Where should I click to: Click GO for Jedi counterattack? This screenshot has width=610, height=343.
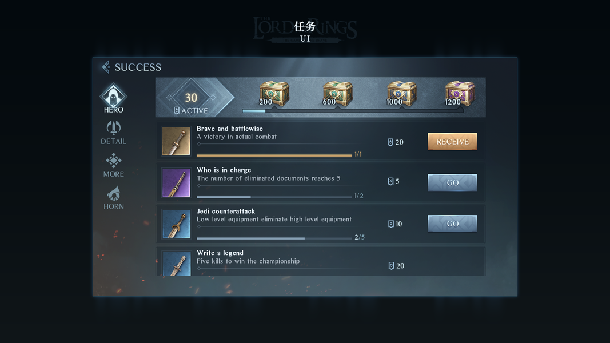(x=452, y=224)
